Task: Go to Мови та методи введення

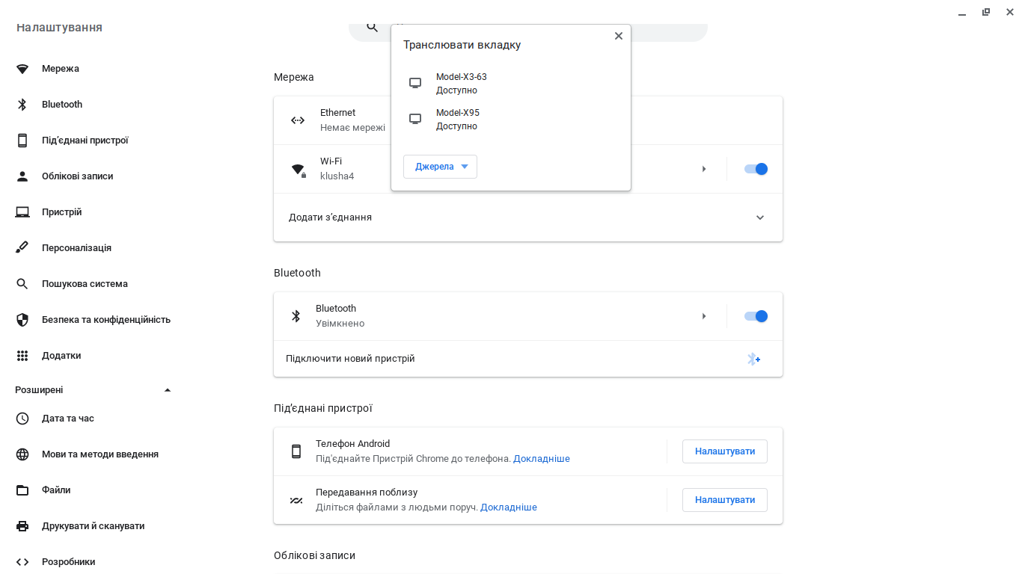Action: pyautogui.click(x=100, y=454)
